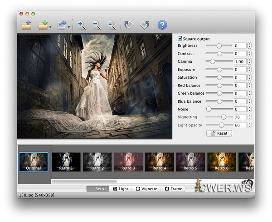
Task: Zoom out of the image
Action: point(97,25)
